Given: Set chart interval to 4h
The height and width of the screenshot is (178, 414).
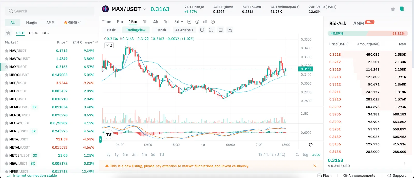Looking at the screenshot, I should pos(156,22).
